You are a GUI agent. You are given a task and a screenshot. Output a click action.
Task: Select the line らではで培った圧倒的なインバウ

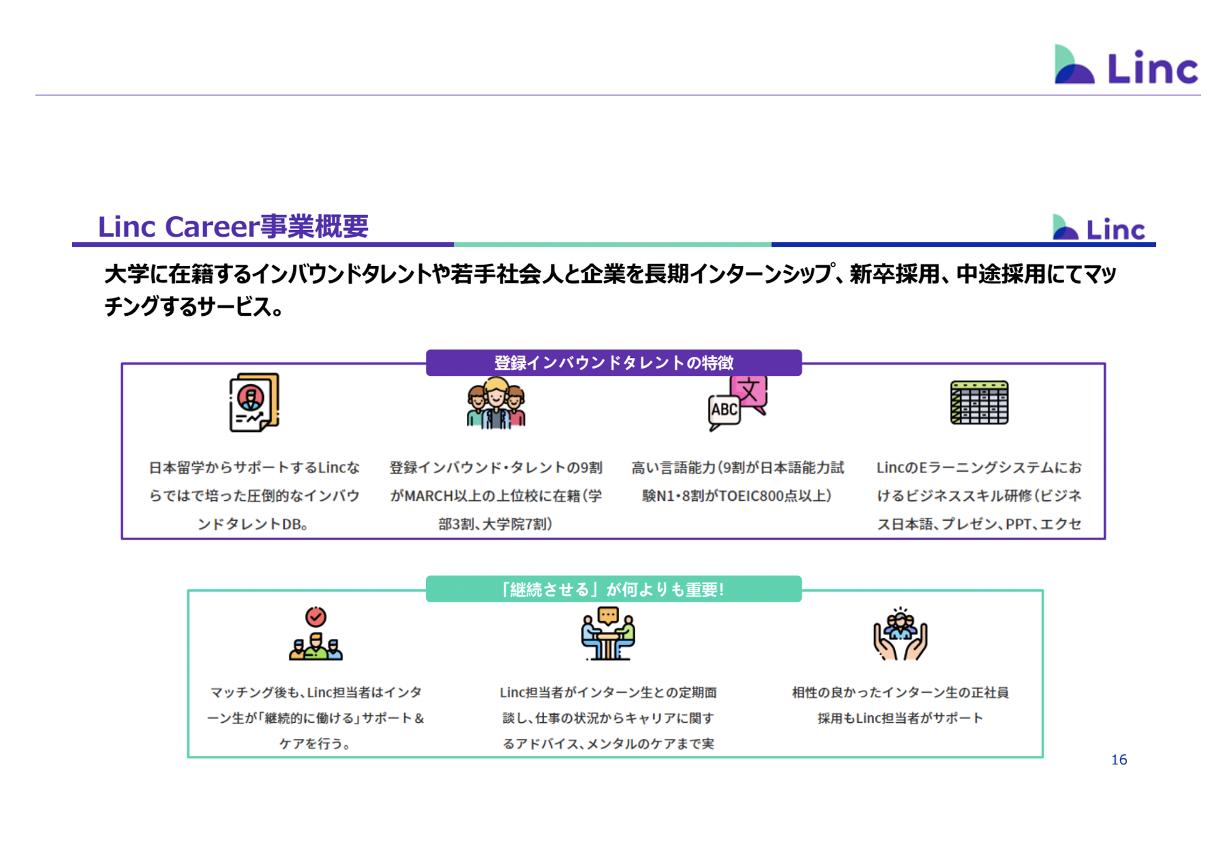click(254, 496)
